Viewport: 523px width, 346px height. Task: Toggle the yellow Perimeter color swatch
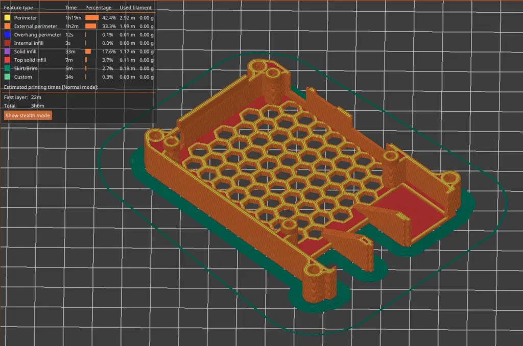[x=7, y=18]
